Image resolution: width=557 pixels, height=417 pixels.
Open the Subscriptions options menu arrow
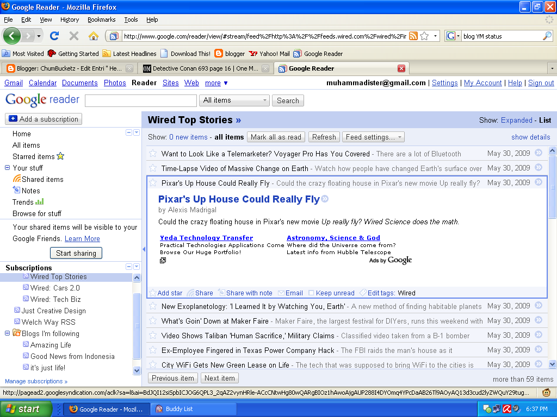point(137,267)
